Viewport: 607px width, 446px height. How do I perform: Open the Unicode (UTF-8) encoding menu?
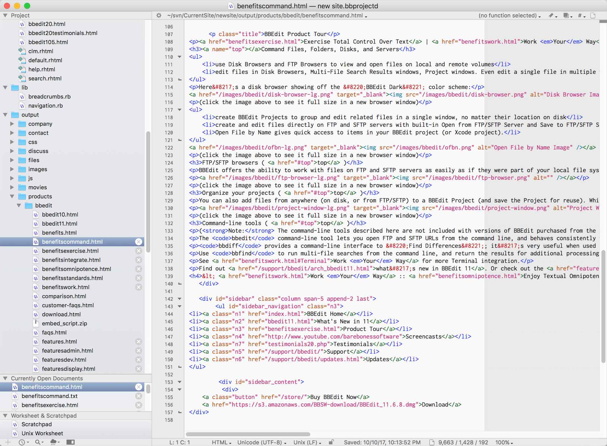coord(260,442)
